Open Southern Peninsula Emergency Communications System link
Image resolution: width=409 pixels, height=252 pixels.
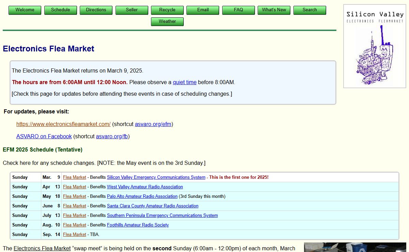[162, 216]
